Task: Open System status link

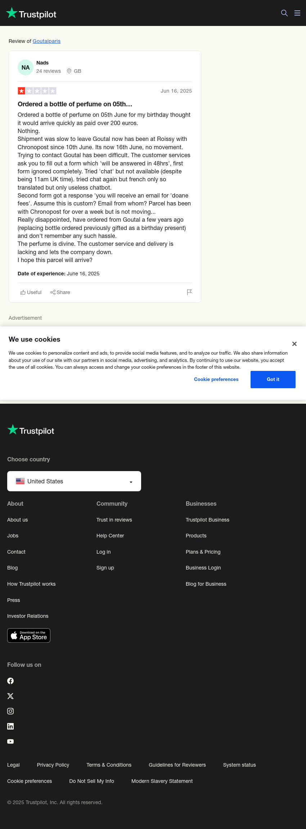Action: click(x=239, y=765)
